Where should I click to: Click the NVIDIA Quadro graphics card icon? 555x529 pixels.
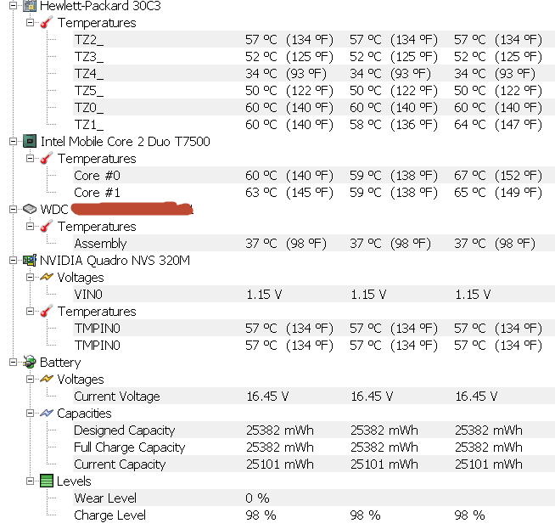point(30,260)
